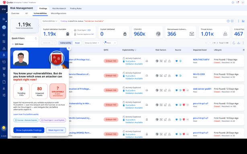247x154 pixels.
Task: Open Learn how TruConfirm works link
Action: click(x=26, y=114)
